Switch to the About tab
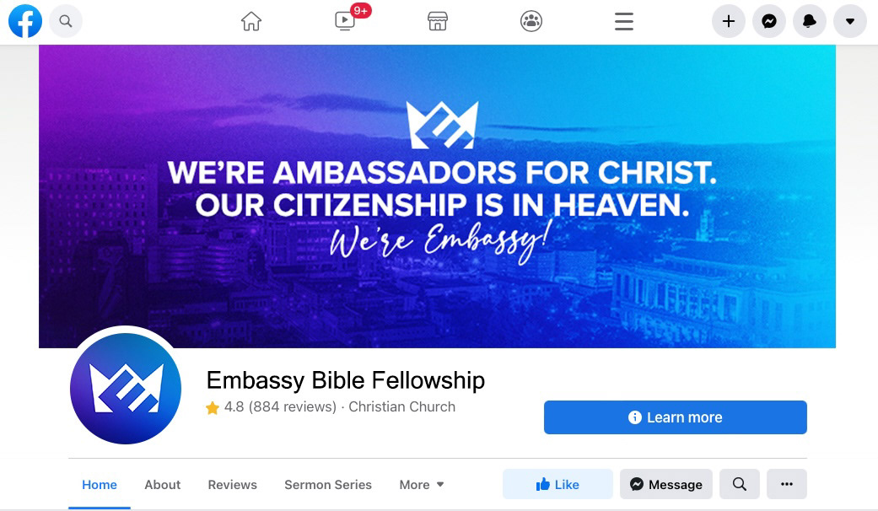Viewport: 878px width, 511px height. [163, 485]
